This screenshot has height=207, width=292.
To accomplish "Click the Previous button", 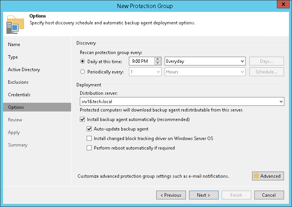I will point(171,195).
